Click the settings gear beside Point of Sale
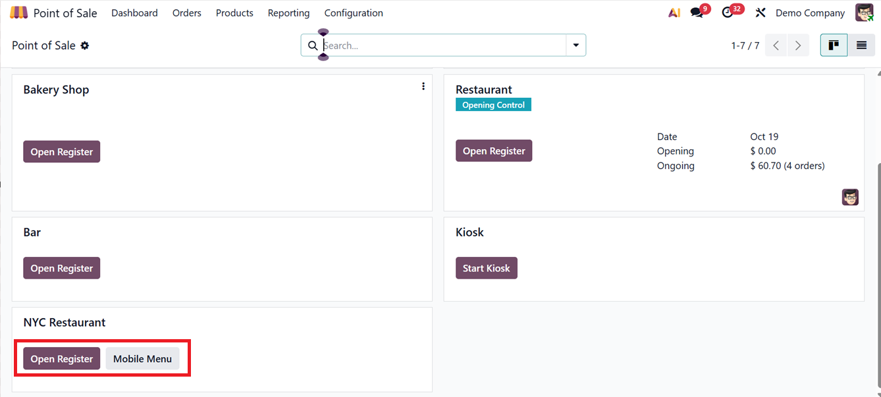Viewport: 881px width, 397px height. 85,45
